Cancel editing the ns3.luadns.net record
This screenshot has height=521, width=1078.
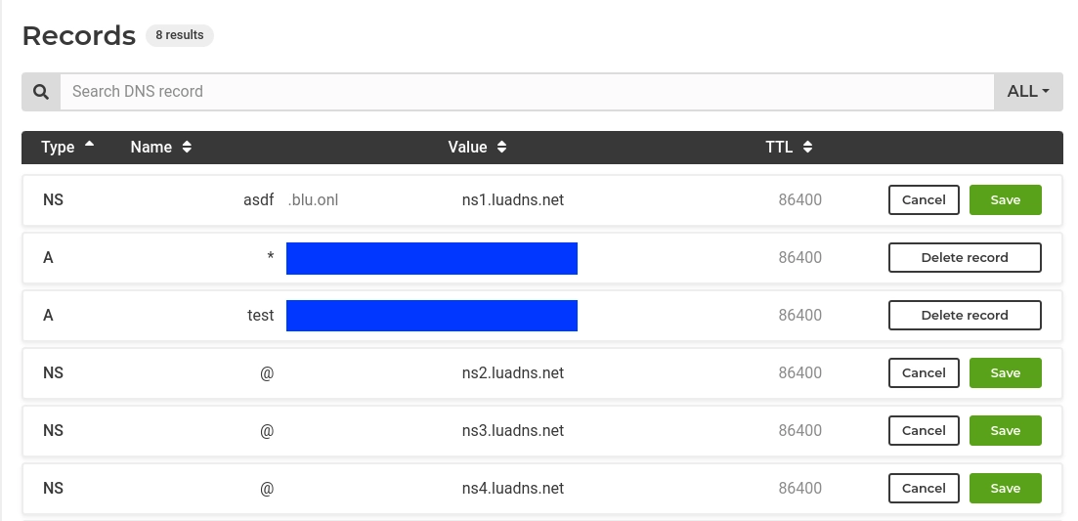tap(924, 431)
